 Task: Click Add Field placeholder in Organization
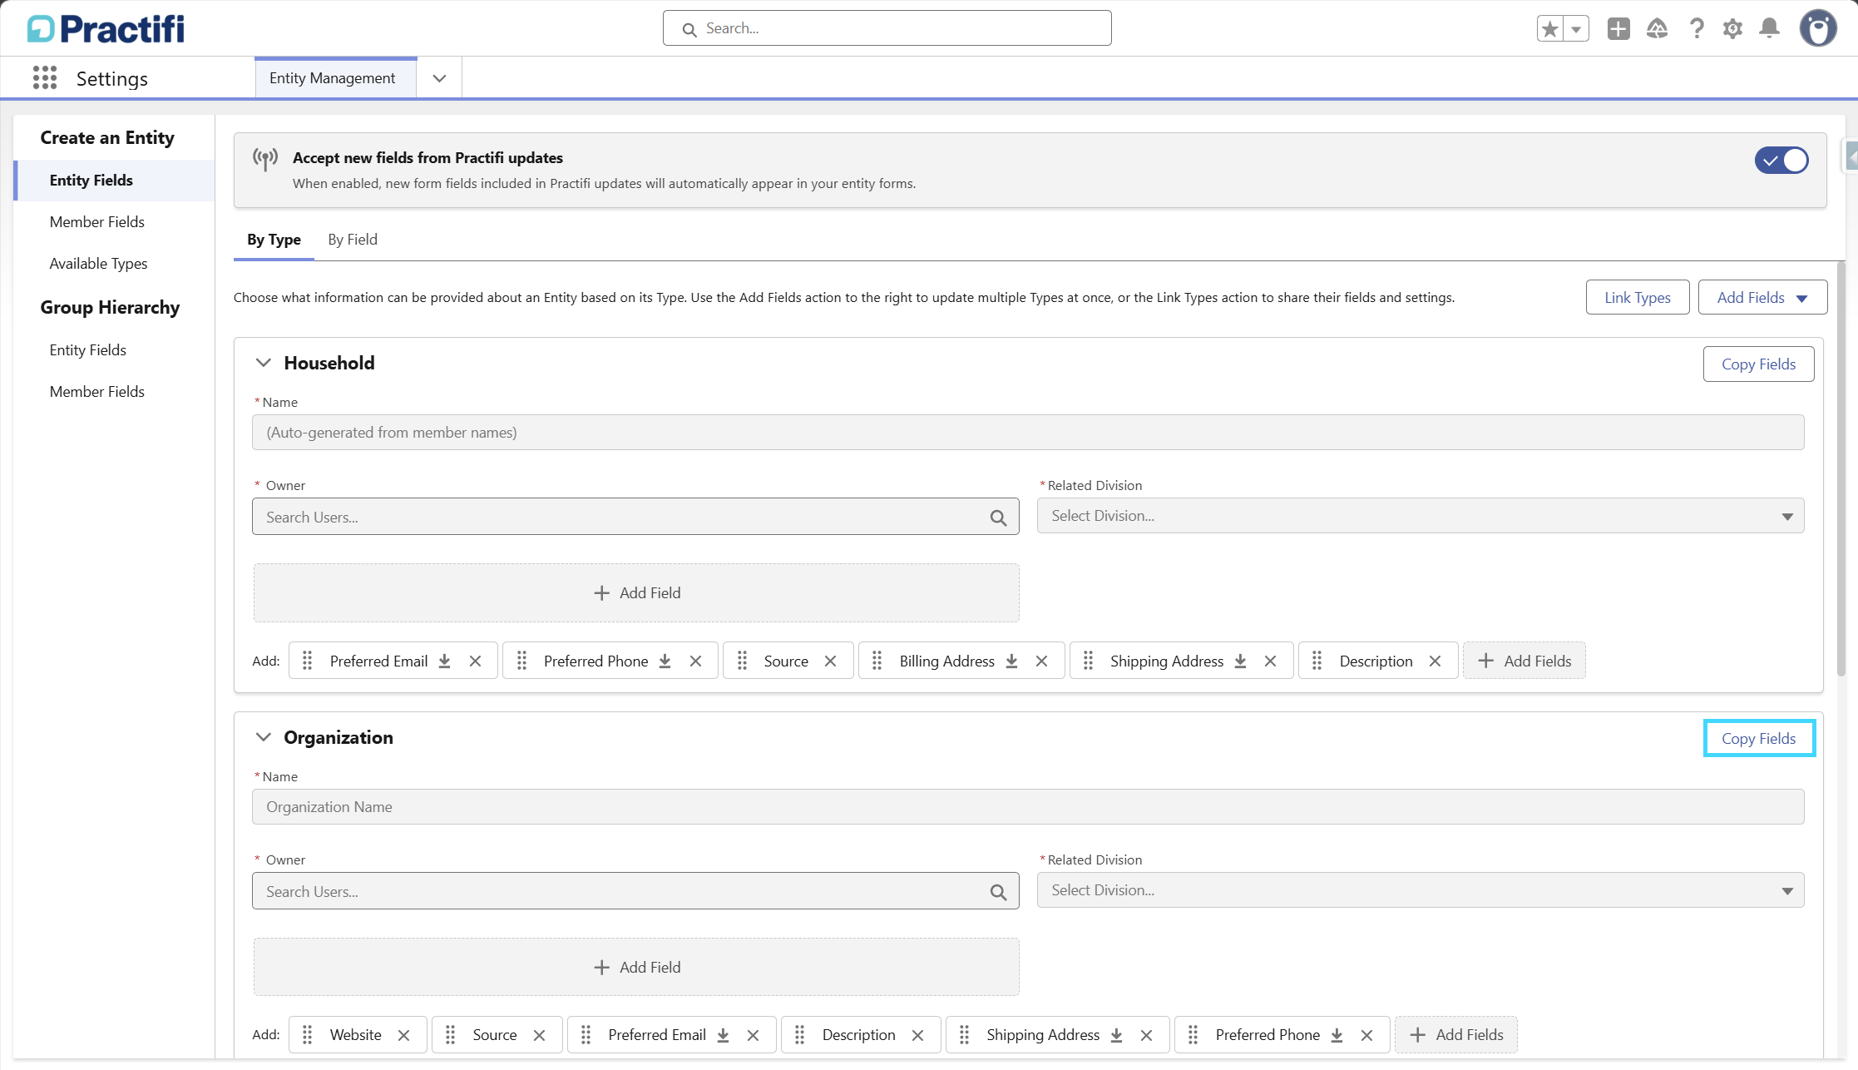click(x=636, y=968)
